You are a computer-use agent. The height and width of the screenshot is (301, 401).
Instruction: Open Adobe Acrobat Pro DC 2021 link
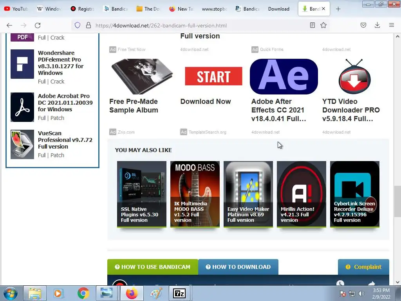click(x=65, y=103)
